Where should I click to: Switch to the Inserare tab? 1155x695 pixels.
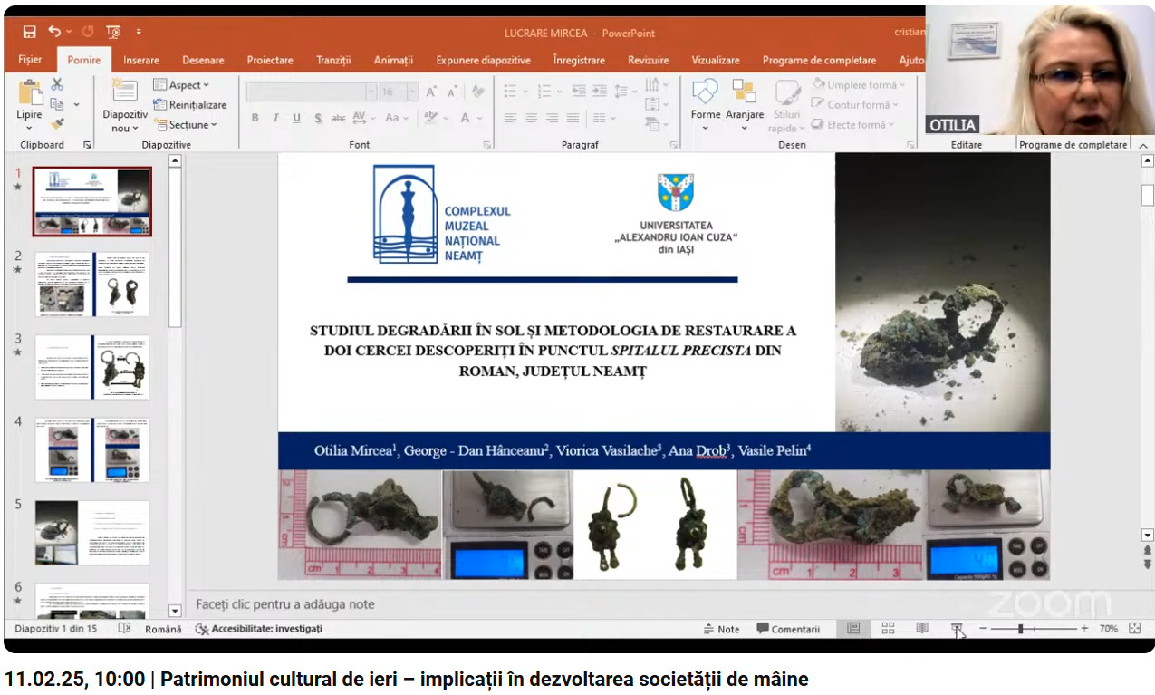141,60
